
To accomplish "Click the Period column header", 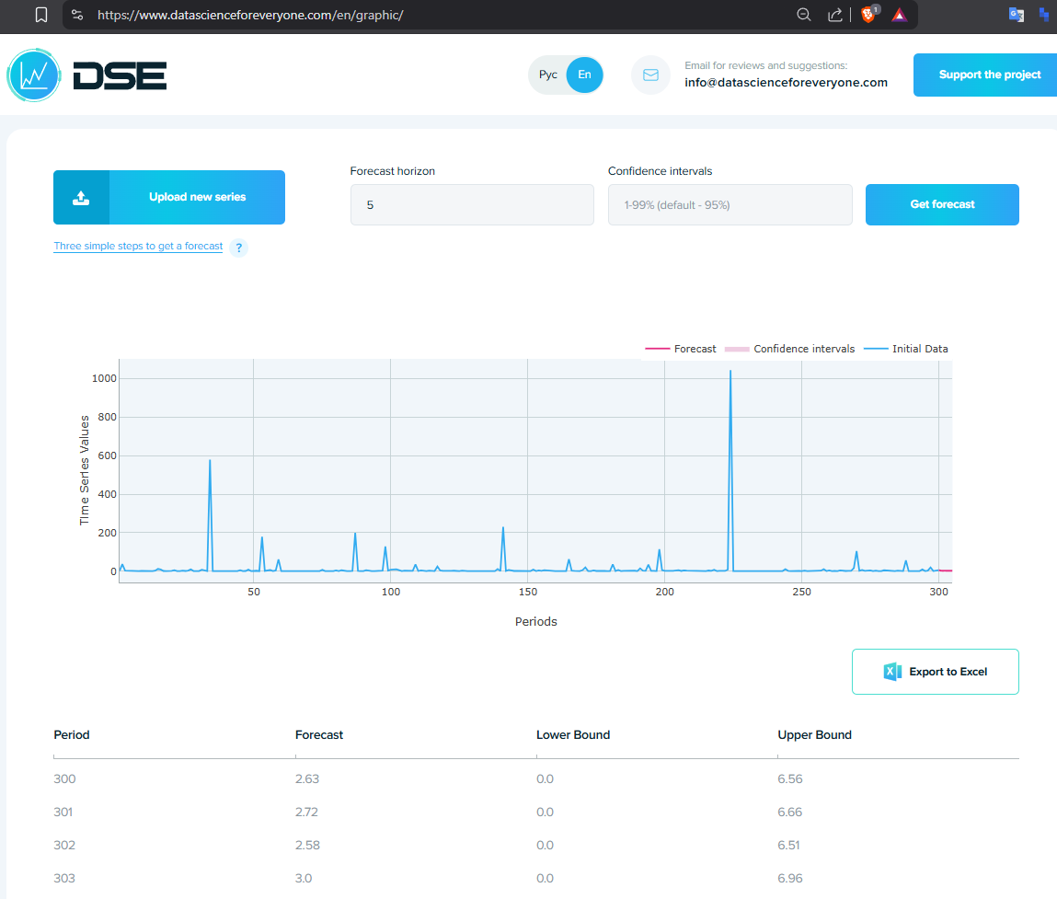I will 72,734.
